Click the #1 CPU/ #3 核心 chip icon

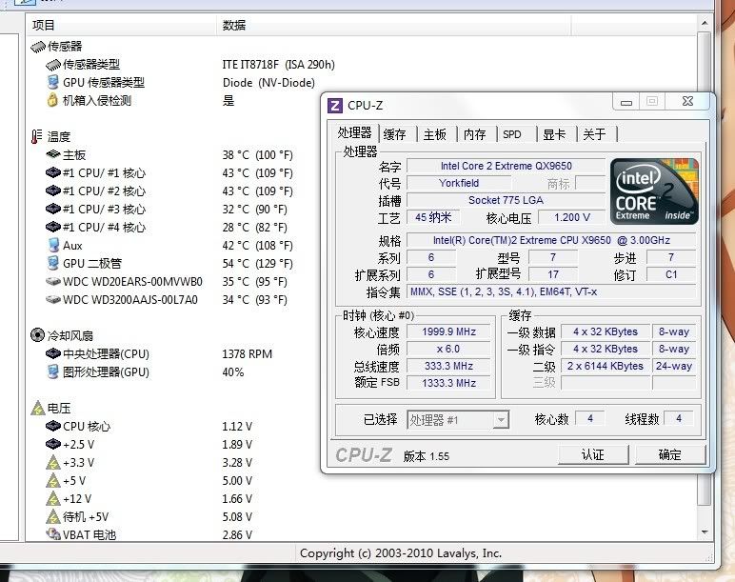(53, 209)
